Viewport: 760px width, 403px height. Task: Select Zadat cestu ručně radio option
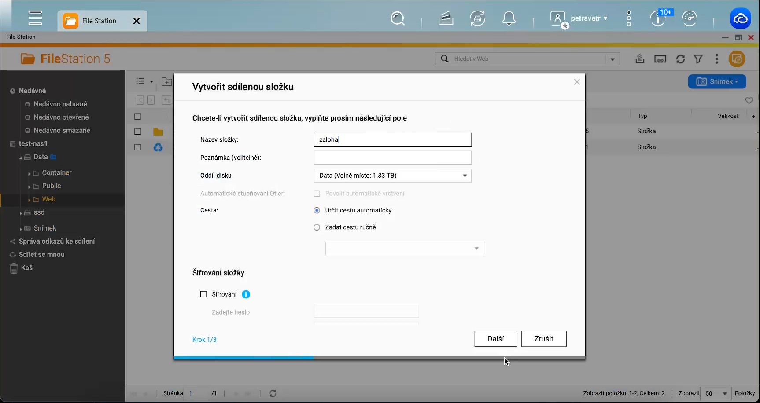click(317, 227)
